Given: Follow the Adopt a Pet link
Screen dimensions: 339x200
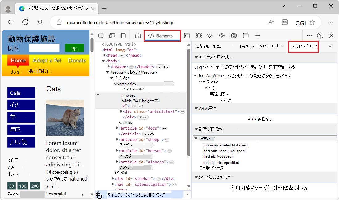Looking at the screenshot, I should point(47,60).
